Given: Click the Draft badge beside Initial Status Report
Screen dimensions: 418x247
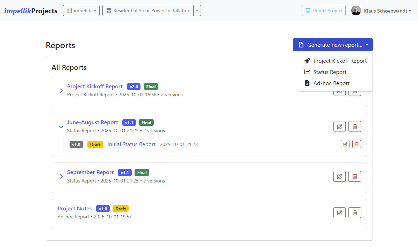Looking at the screenshot, I should click(x=95, y=144).
